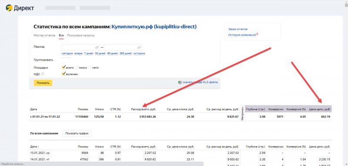Screen dimensions: 348x166
Task: Click Показать график button
Action: (77, 133)
